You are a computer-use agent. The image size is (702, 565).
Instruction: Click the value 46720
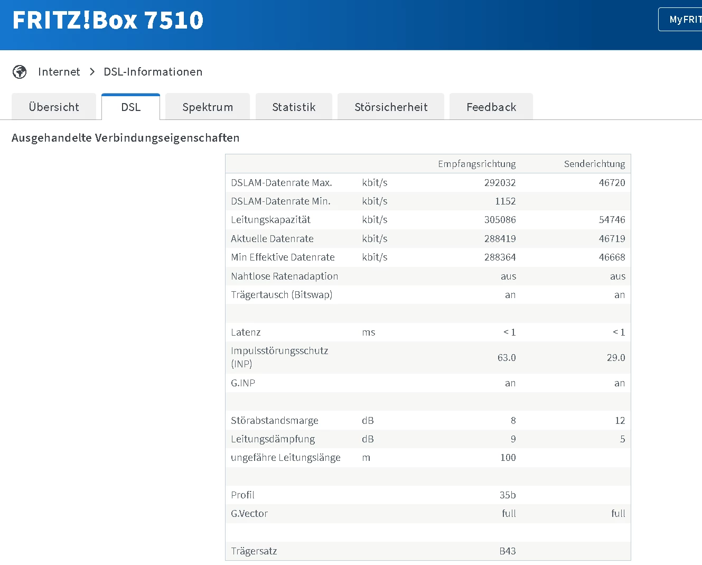[612, 183]
